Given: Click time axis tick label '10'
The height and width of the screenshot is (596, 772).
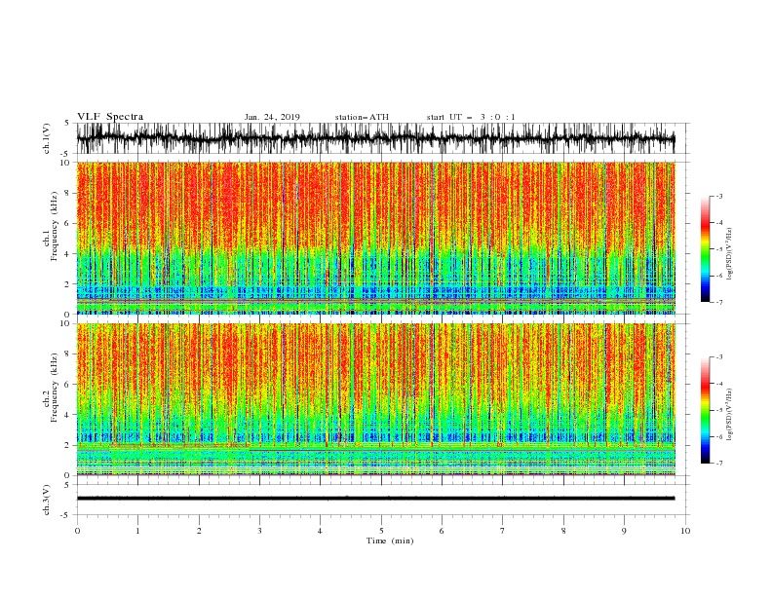Looking at the screenshot, I should tap(685, 531).
